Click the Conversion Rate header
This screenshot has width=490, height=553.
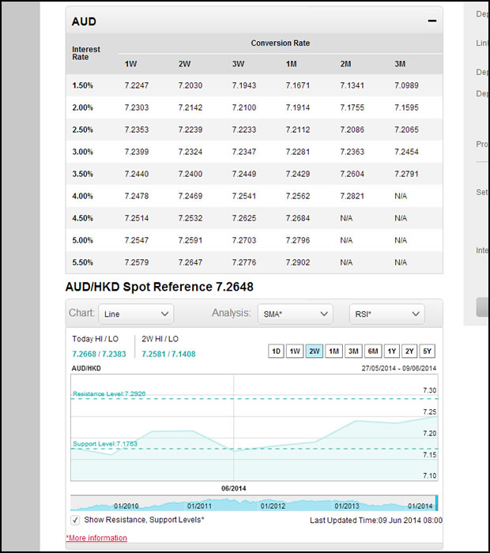pyautogui.click(x=281, y=43)
